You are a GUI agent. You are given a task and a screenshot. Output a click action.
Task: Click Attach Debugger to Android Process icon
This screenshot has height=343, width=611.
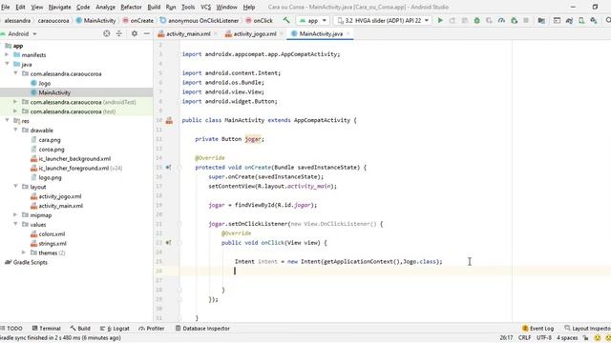pyautogui.click(x=514, y=20)
